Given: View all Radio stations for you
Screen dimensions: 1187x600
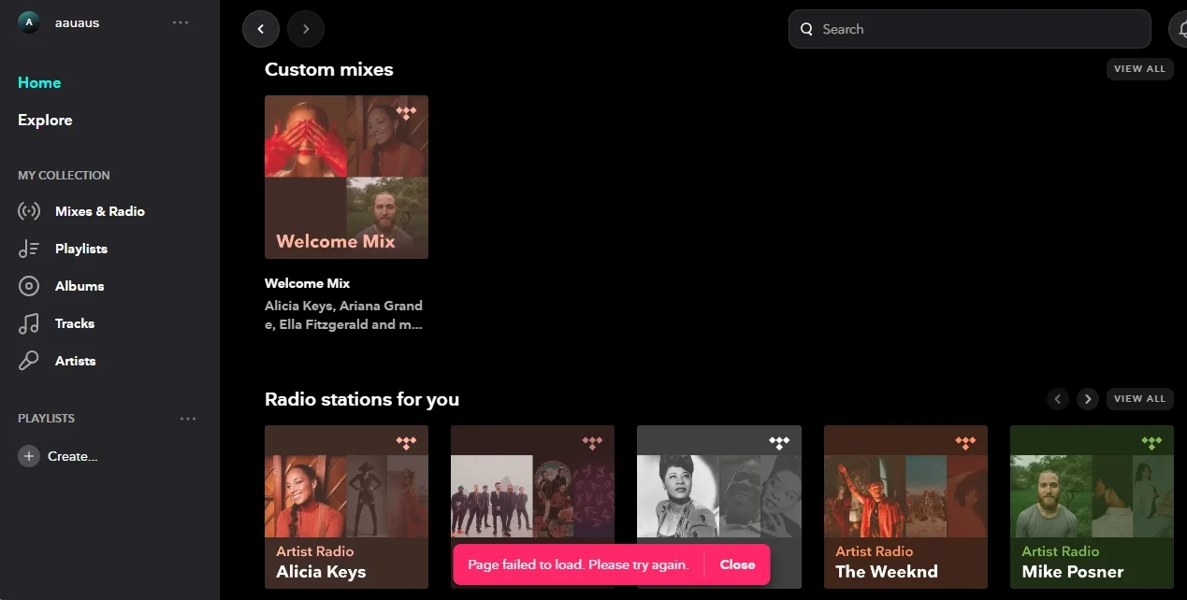Looking at the screenshot, I should click(x=1139, y=399).
